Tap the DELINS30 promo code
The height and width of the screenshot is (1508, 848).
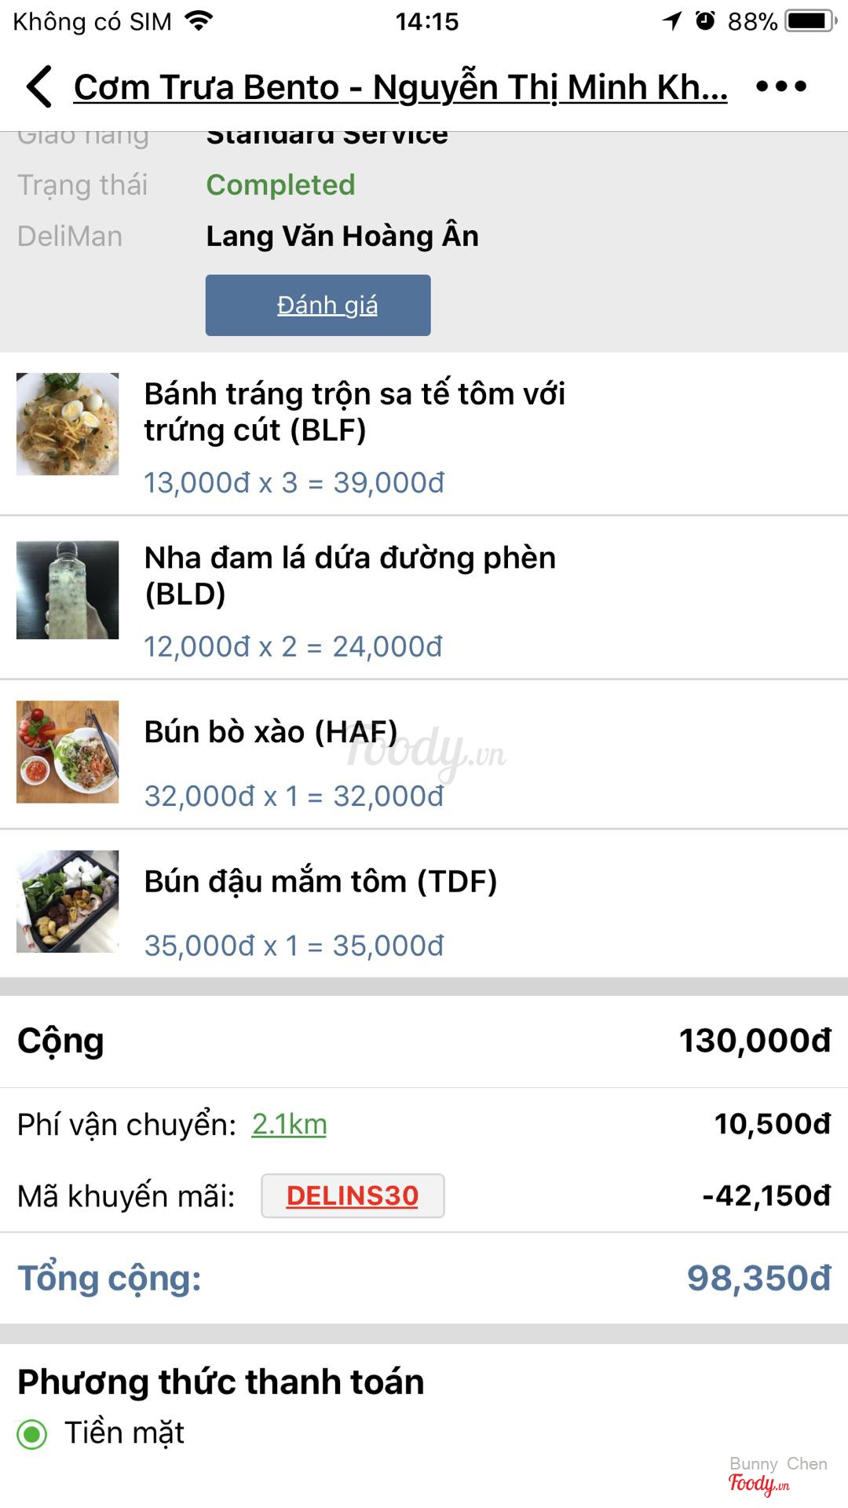[353, 1195]
